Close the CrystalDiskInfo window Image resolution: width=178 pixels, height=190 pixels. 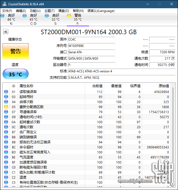[x=171, y=4]
